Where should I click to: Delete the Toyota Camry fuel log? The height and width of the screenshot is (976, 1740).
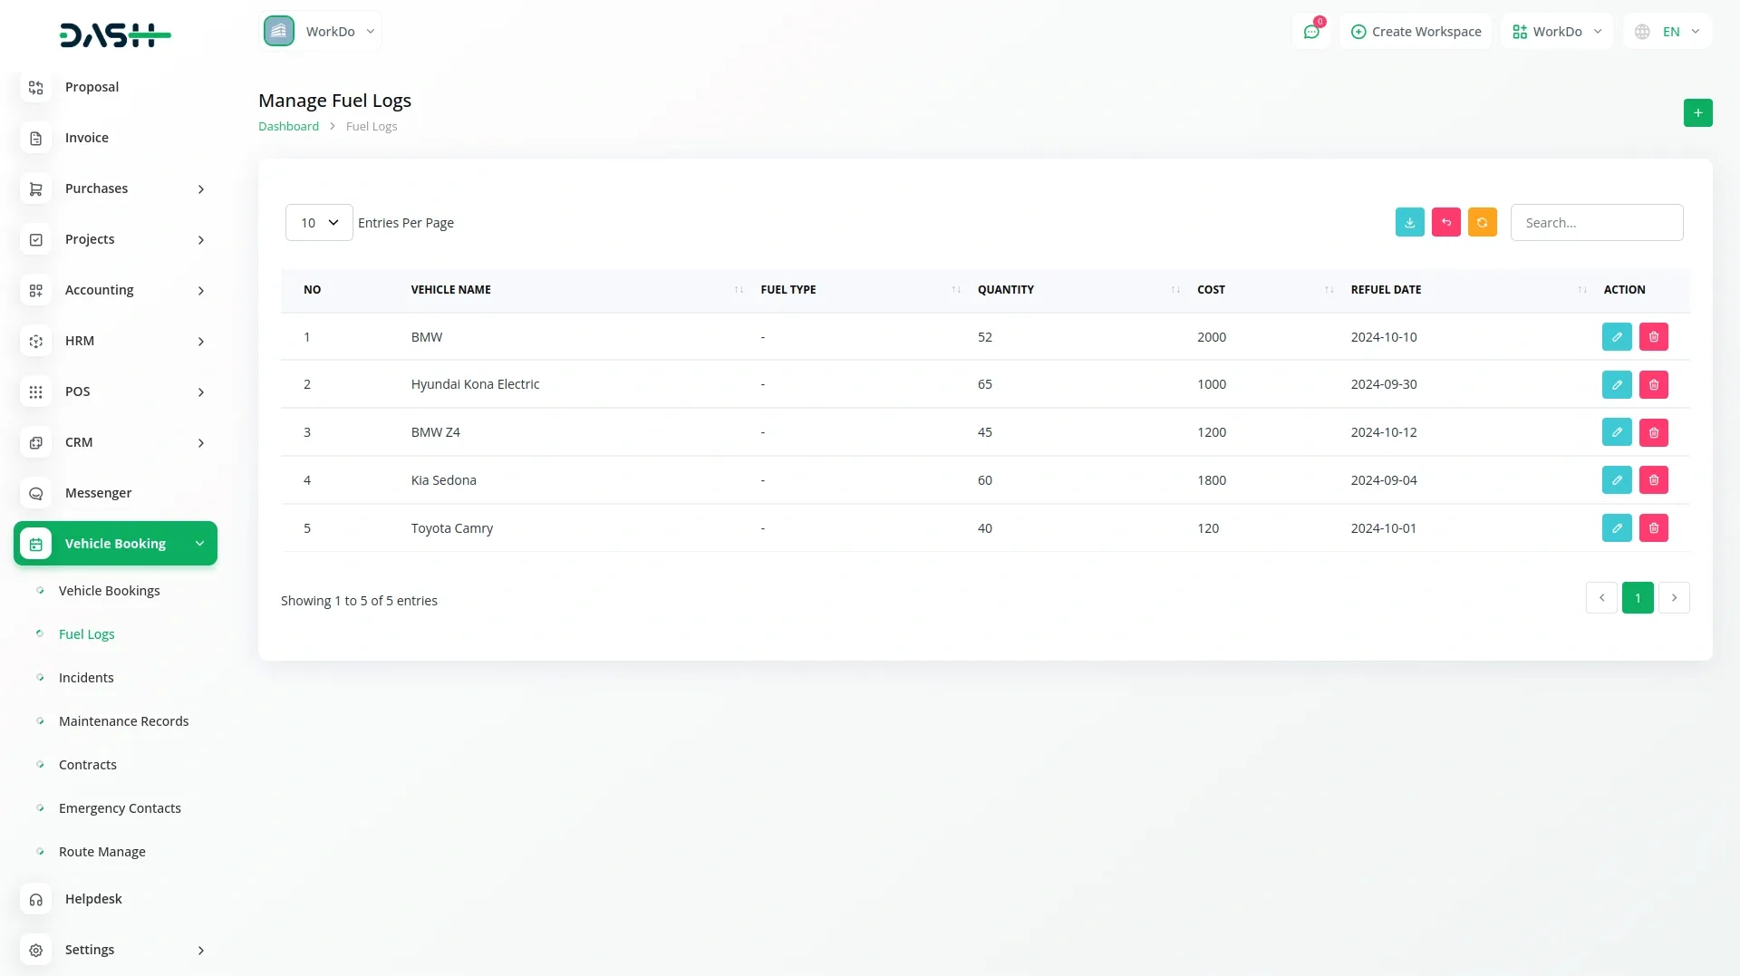pos(1654,527)
